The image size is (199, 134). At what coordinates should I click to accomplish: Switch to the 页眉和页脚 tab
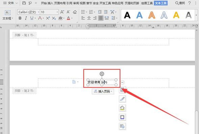[132, 3]
